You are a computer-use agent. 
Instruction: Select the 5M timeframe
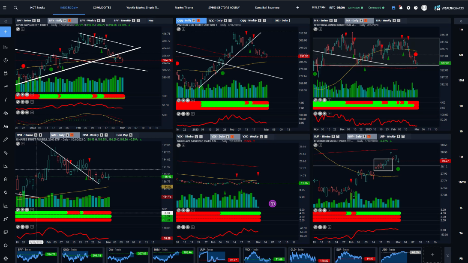pyautogui.click(x=461, y=55)
